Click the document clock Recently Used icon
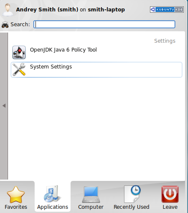 pyautogui.click(x=132, y=194)
